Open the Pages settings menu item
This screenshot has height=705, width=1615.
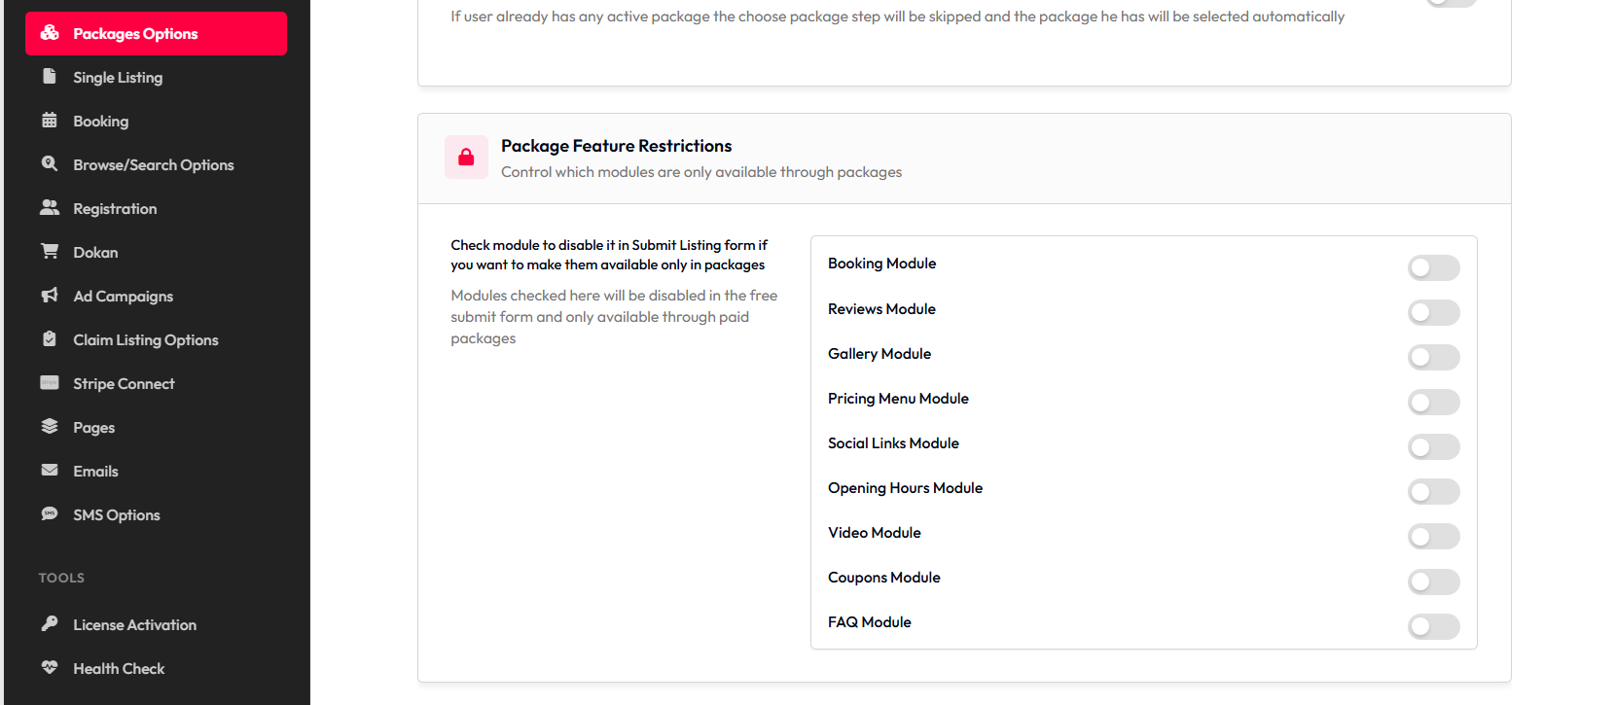click(x=93, y=428)
